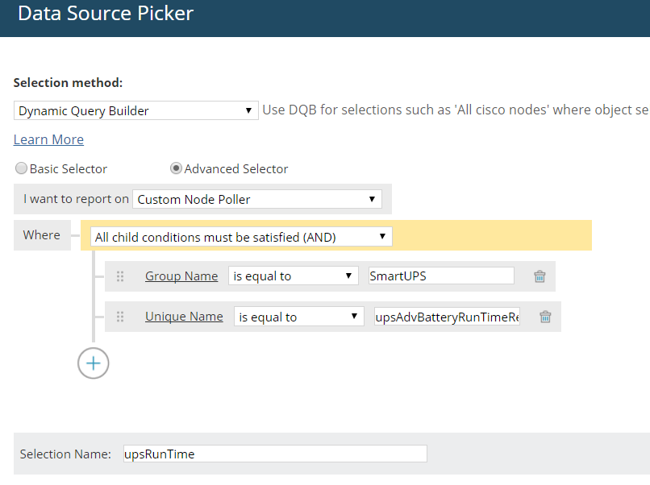Click the Unique Name field link
This screenshot has height=485, width=650.
click(184, 317)
